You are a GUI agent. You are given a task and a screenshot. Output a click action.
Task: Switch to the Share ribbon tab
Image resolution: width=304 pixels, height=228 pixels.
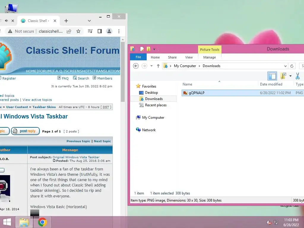tap(172, 57)
